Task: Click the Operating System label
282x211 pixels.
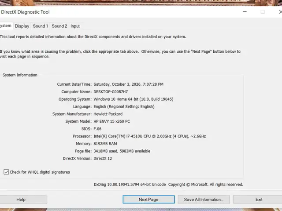Action: pyautogui.click(x=75, y=99)
